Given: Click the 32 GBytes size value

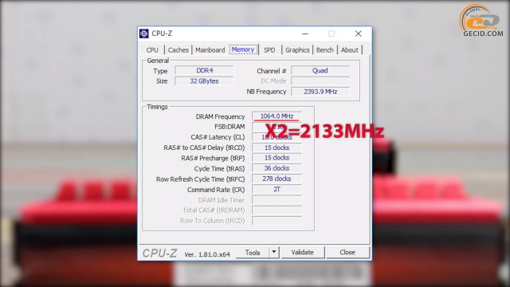Looking at the screenshot, I should pyautogui.click(x=204, y=81).
